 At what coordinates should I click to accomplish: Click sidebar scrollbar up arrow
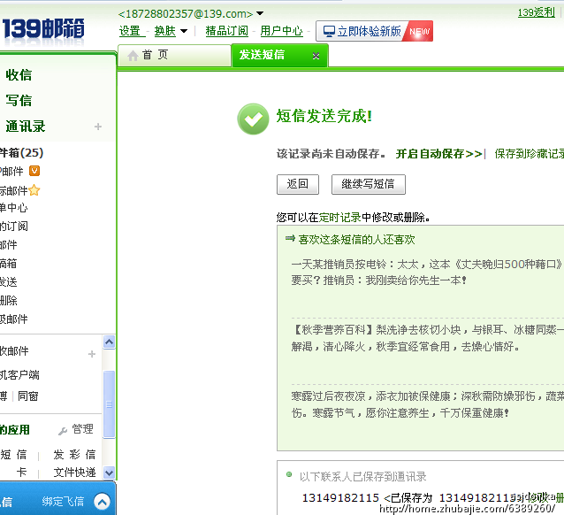click(x=109, y=342)
